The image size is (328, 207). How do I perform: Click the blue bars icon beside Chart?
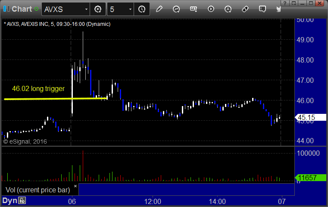point(6,9)
